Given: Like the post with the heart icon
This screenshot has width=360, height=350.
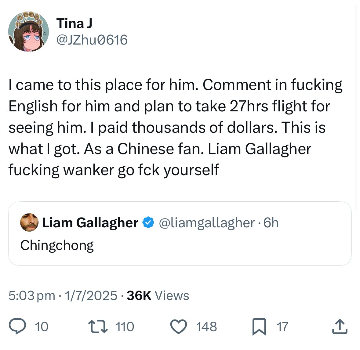Looking at the screenshot, I should coord(179,327).
